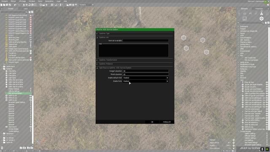Image resolution: width=270 pixels, height=152 pixels.
Task: Open the Paramètres menu
Action: (x=49, y=1)
